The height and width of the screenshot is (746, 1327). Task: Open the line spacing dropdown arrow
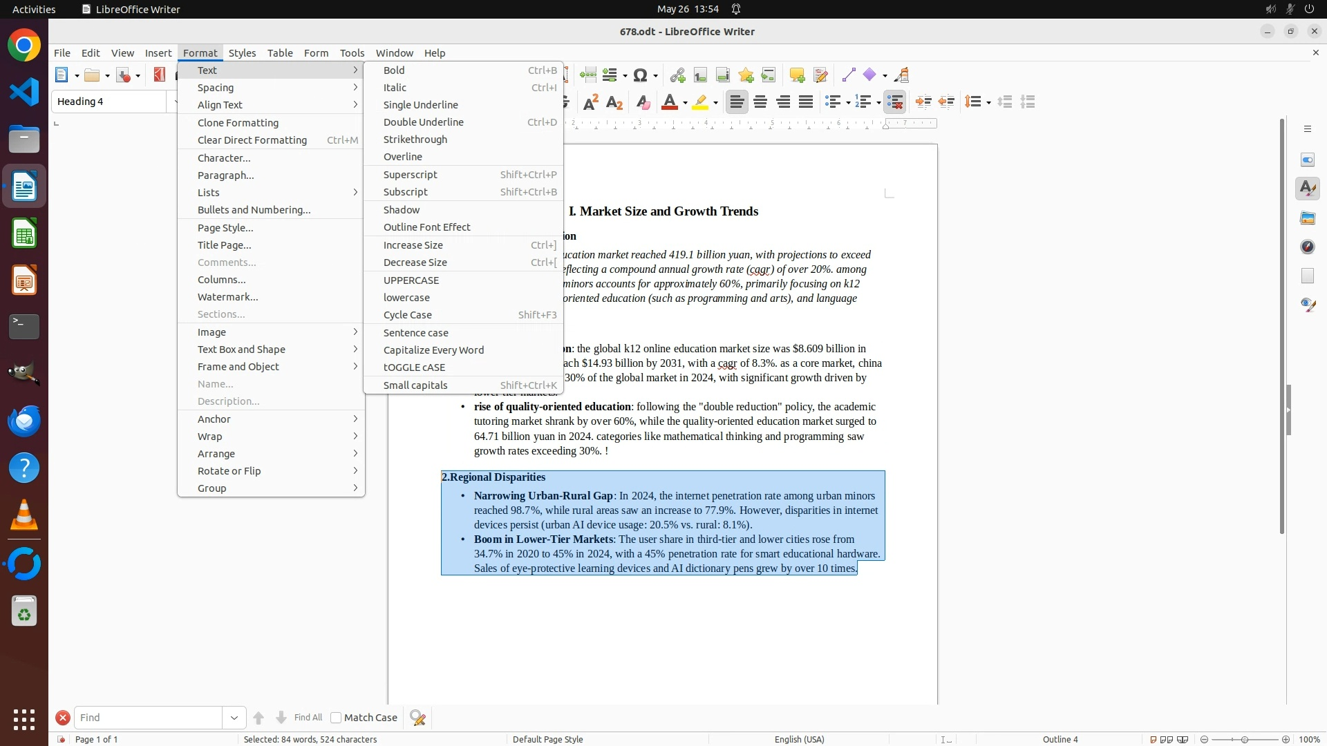[989, 103]
